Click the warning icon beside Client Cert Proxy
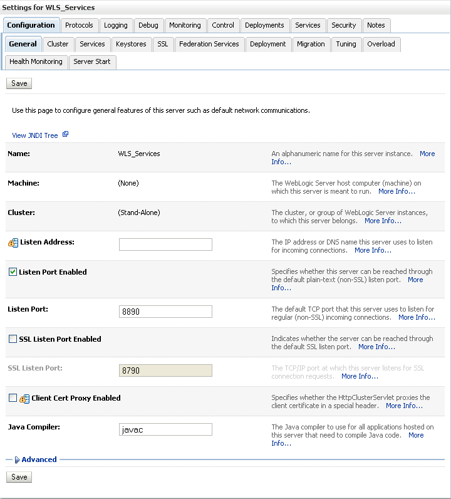 coord(24,398)
